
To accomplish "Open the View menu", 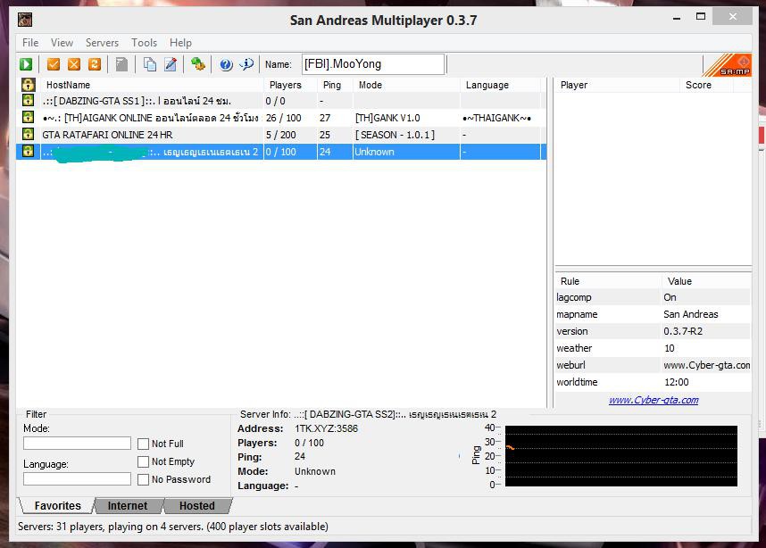I will [x=62, y=43].
